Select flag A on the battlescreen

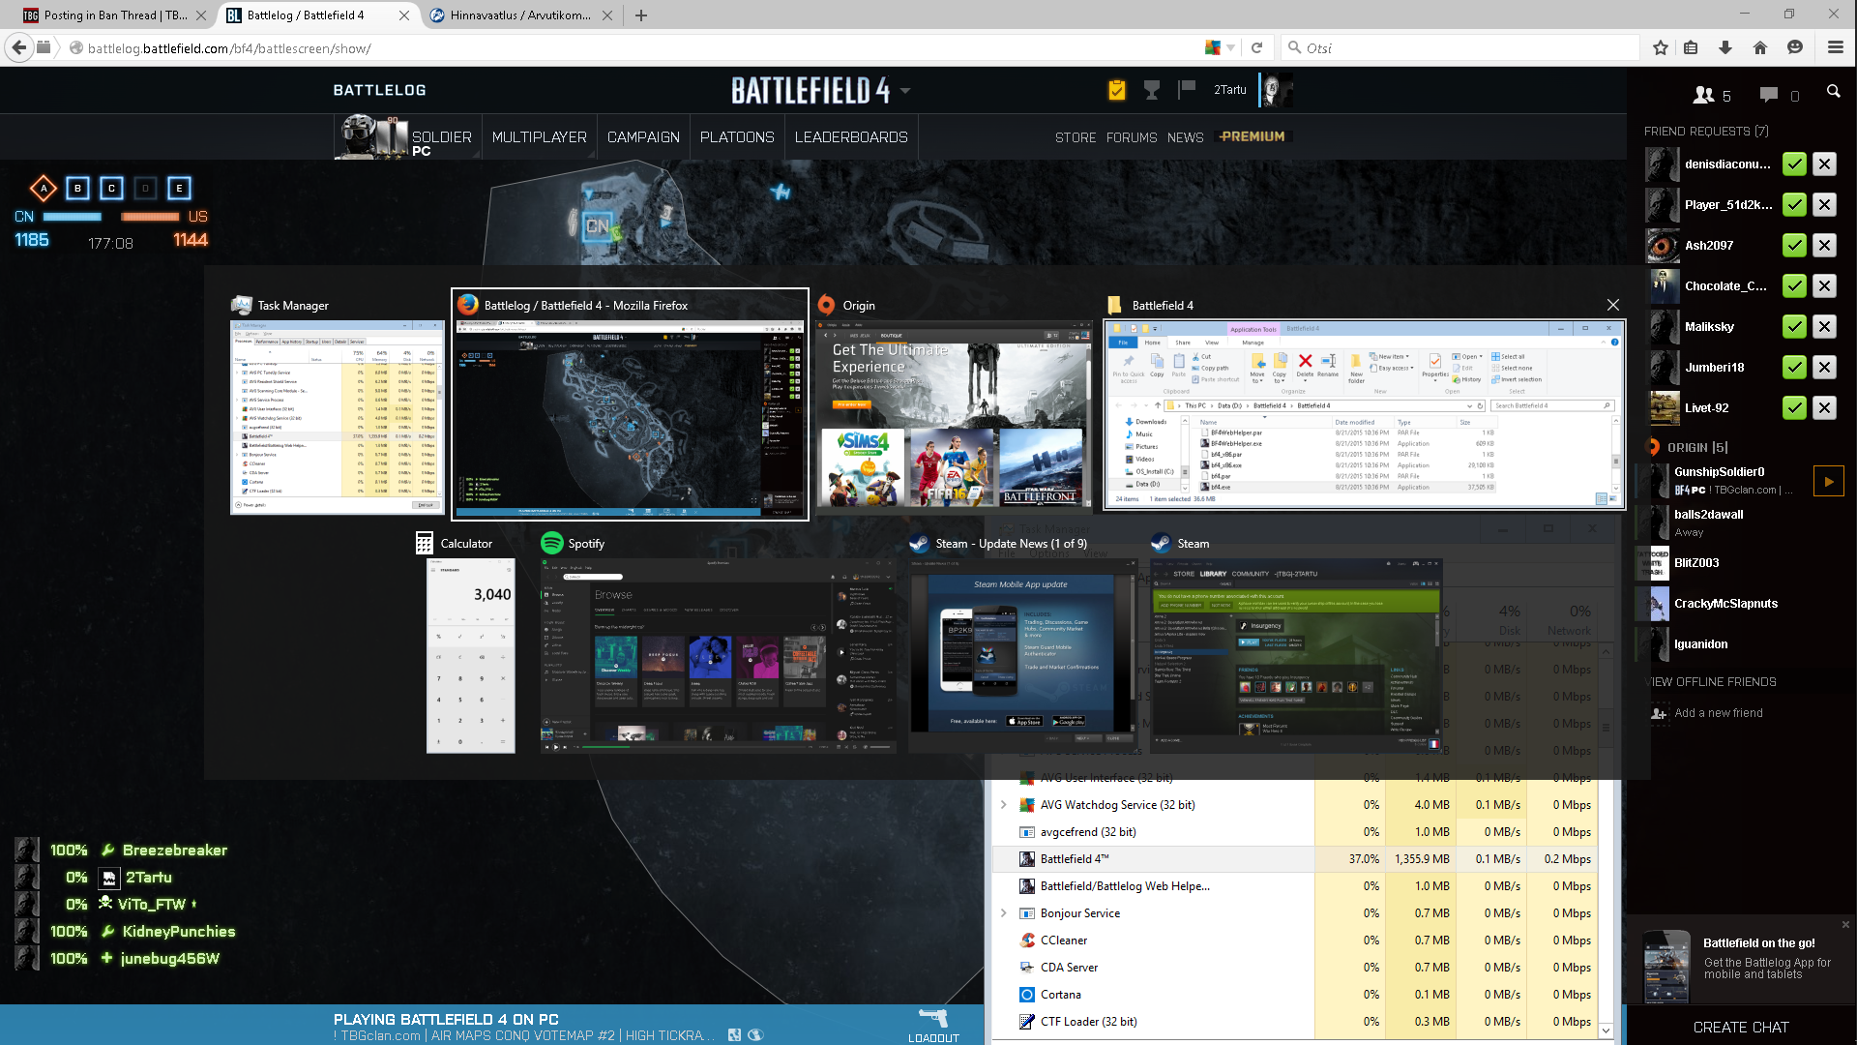pyautogui.click(x=44, y=189)
